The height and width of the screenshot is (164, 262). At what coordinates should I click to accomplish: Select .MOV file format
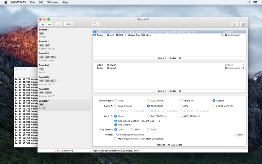click(148, 130)
